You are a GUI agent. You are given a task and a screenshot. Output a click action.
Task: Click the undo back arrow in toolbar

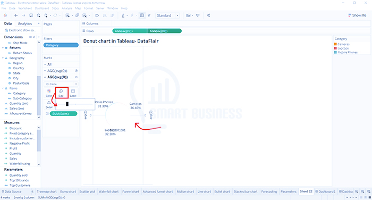pyautogui.click(x=16, y=15)
